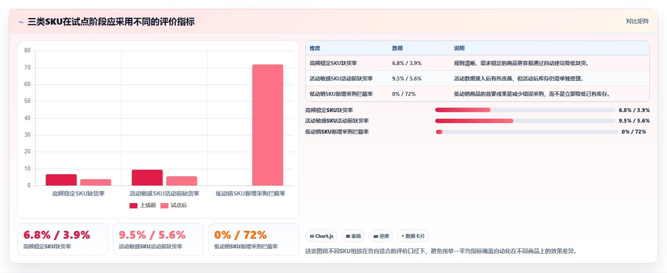Click the 说明 column header
The width and height of the screenshot is (667, 273).
tap(459, 48)
